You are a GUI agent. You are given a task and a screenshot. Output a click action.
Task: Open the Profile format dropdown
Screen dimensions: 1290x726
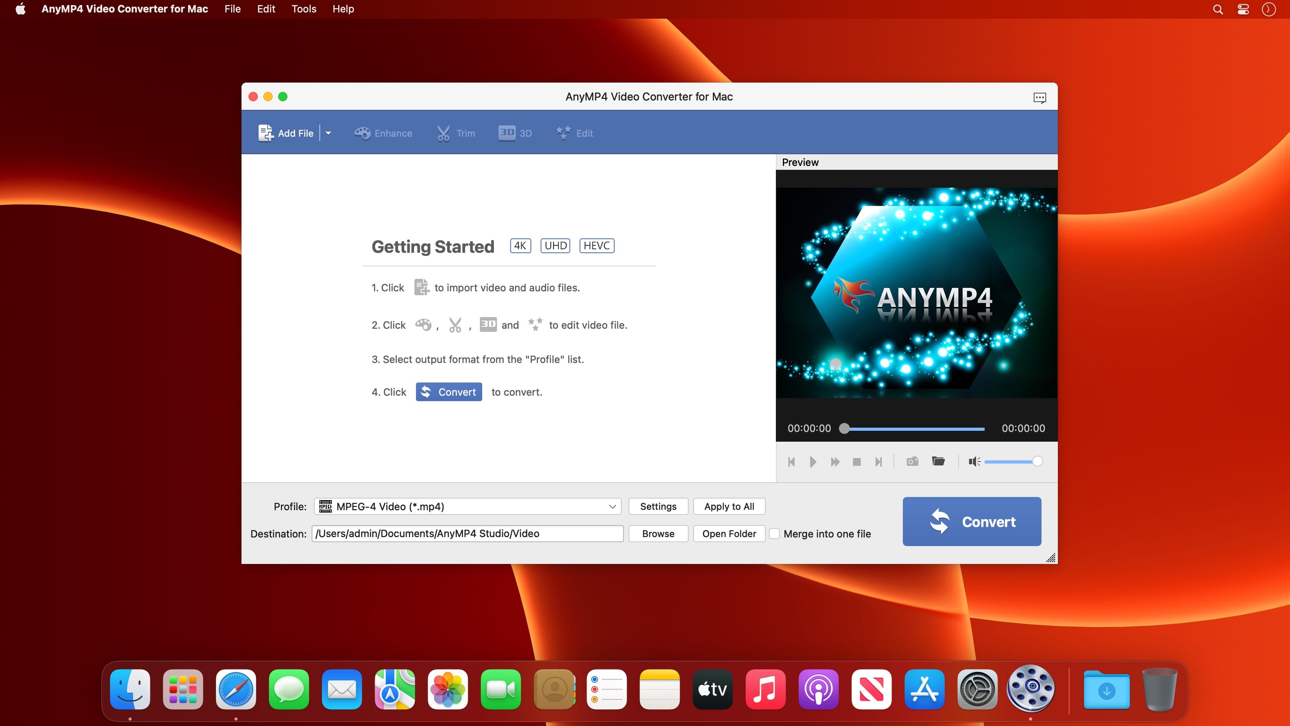click(x=467, y=507)
